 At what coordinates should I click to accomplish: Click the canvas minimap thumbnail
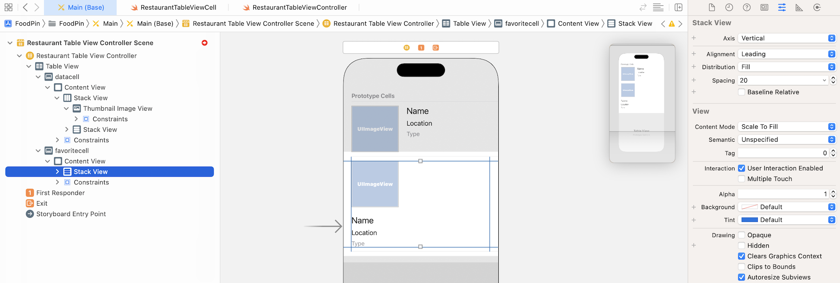642,103
